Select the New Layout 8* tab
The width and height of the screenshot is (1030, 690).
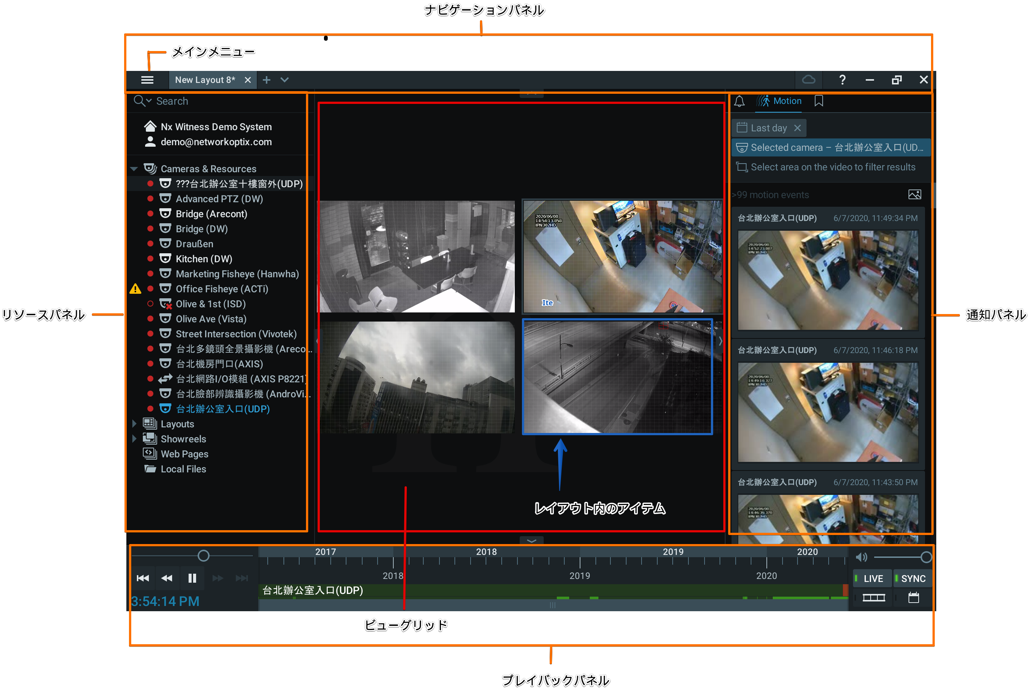(x=205, y=80)
